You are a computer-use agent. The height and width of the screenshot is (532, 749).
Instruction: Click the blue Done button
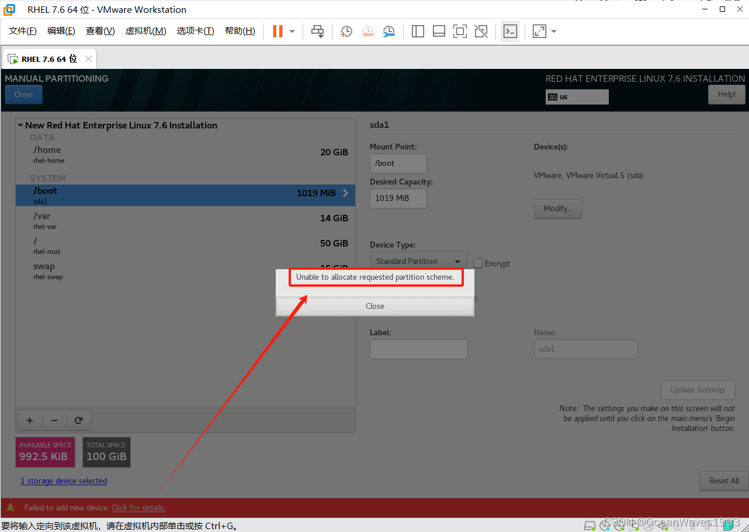[x=23, y=95]
